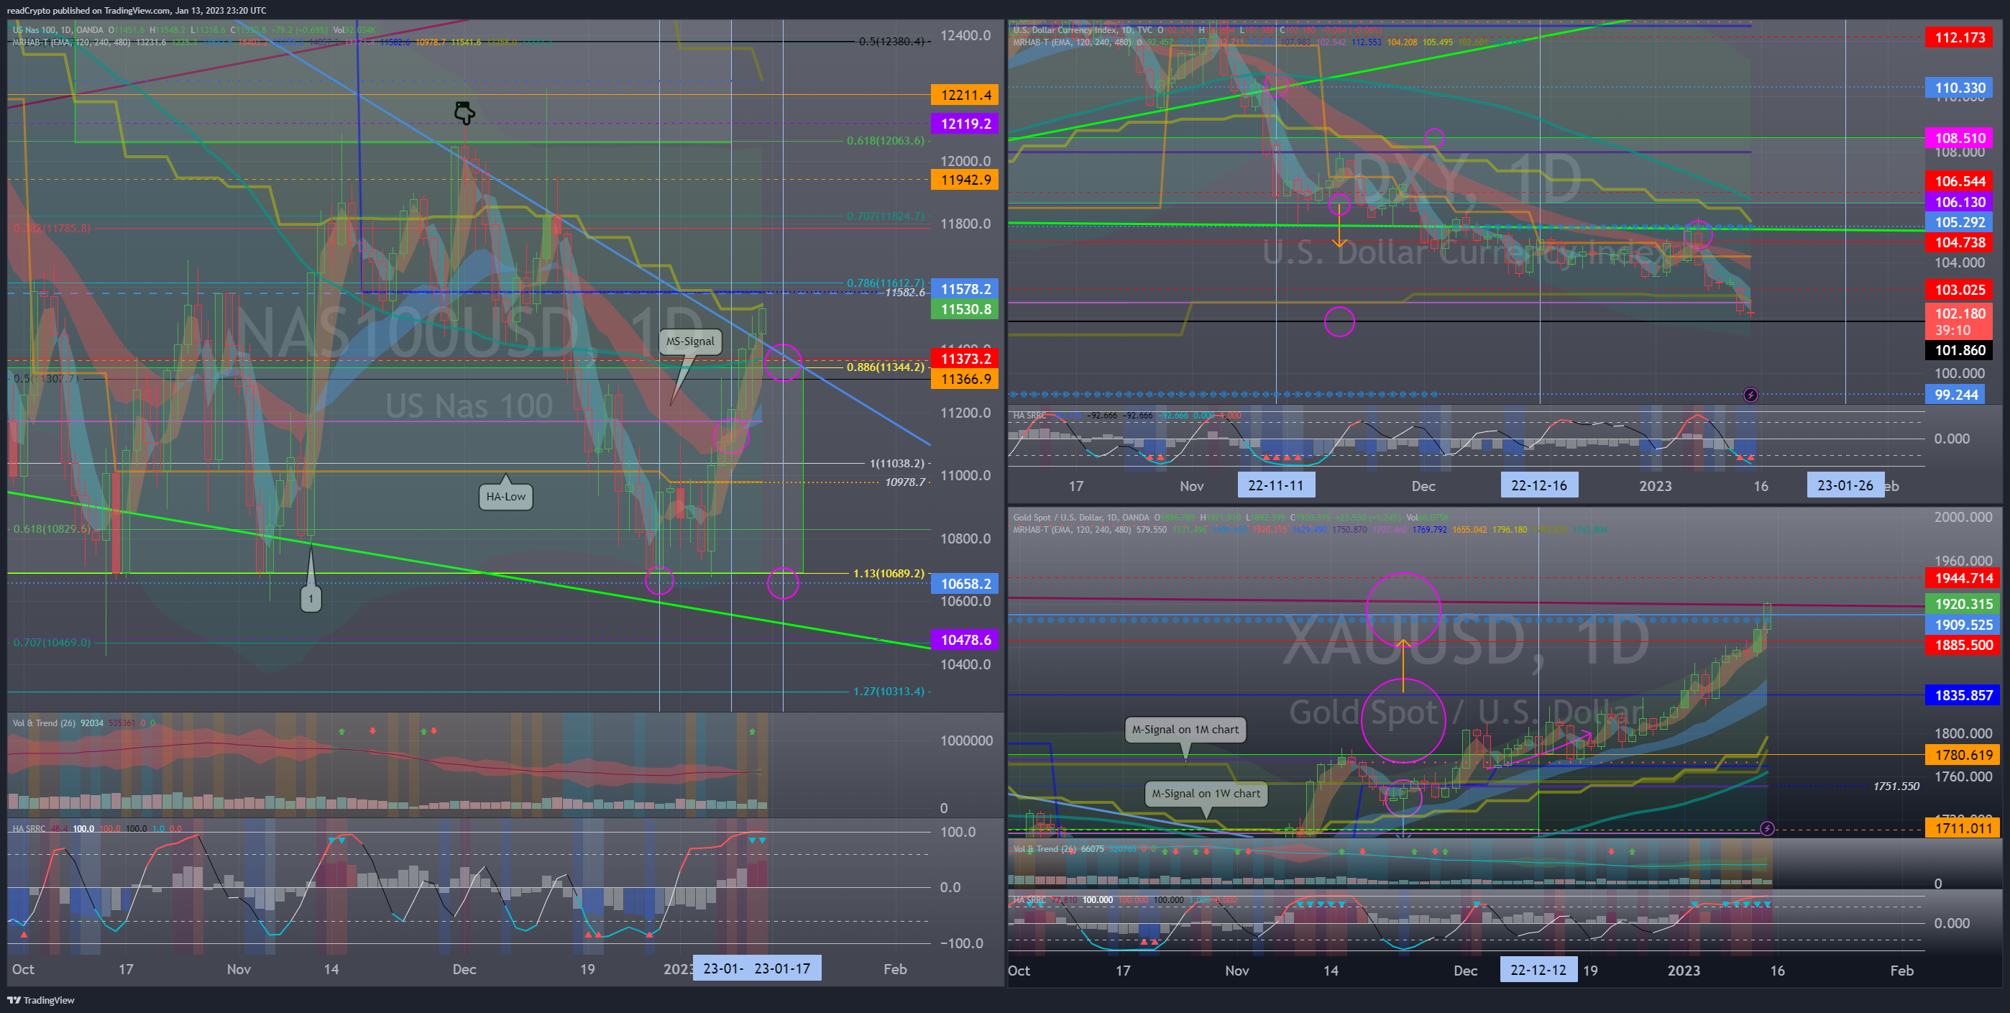Click the red 1885.500 label on gold axis

(1963, 646)
